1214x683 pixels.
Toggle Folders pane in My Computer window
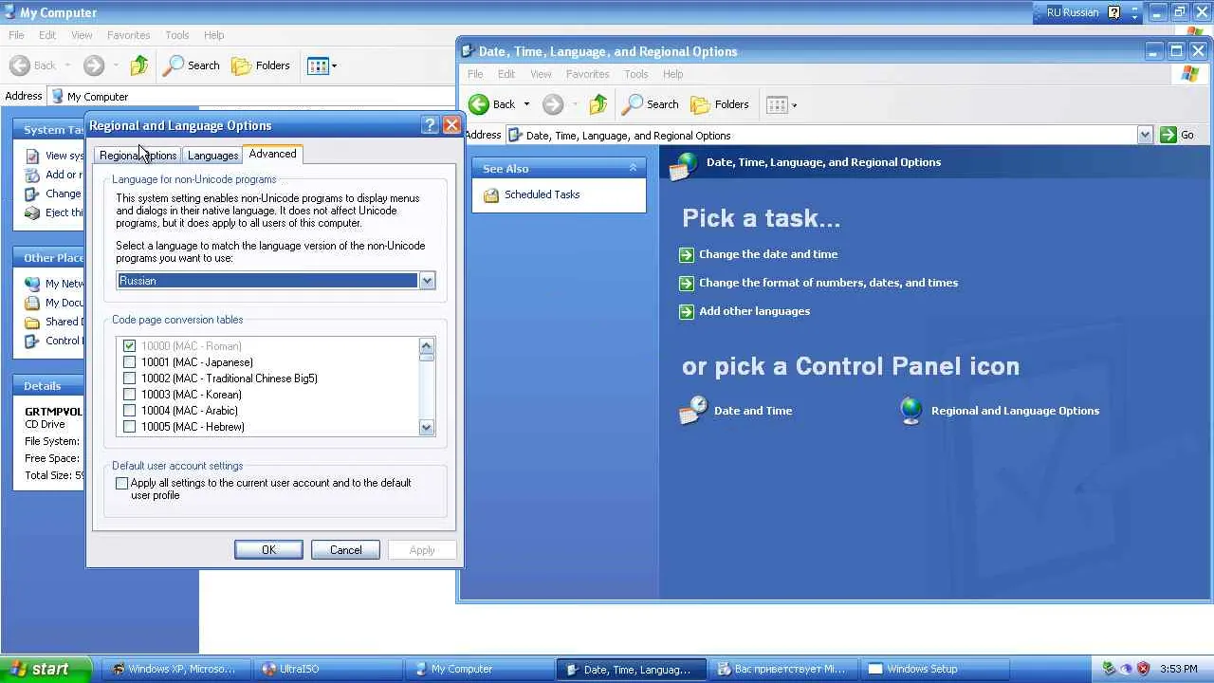point(261,65)
